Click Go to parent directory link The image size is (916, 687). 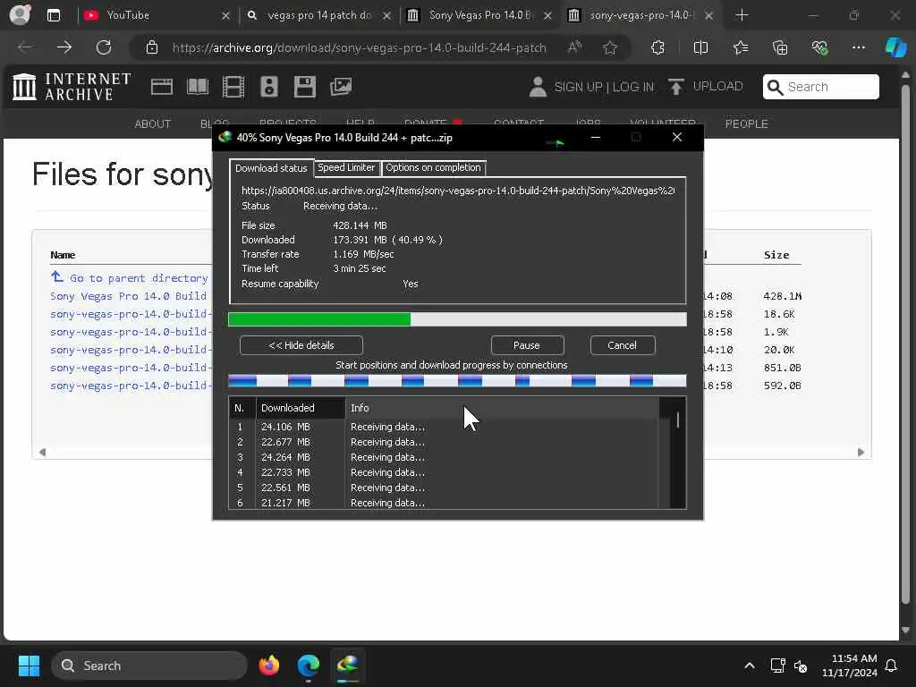coord(139,278)
